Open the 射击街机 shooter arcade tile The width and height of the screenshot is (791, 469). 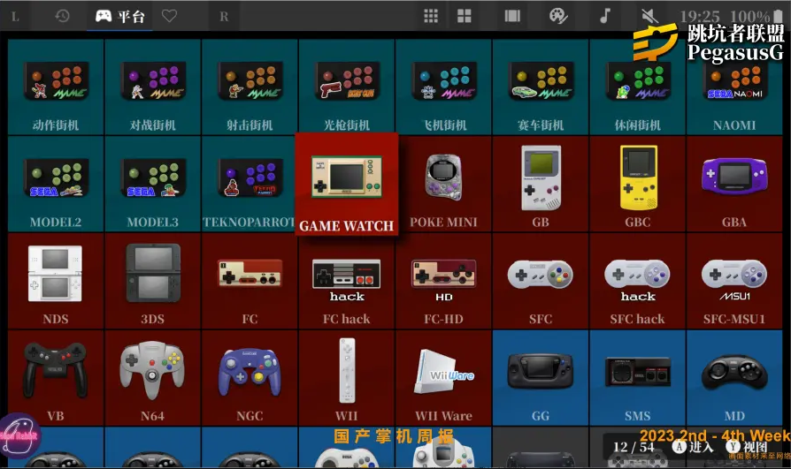coord(250,87)
